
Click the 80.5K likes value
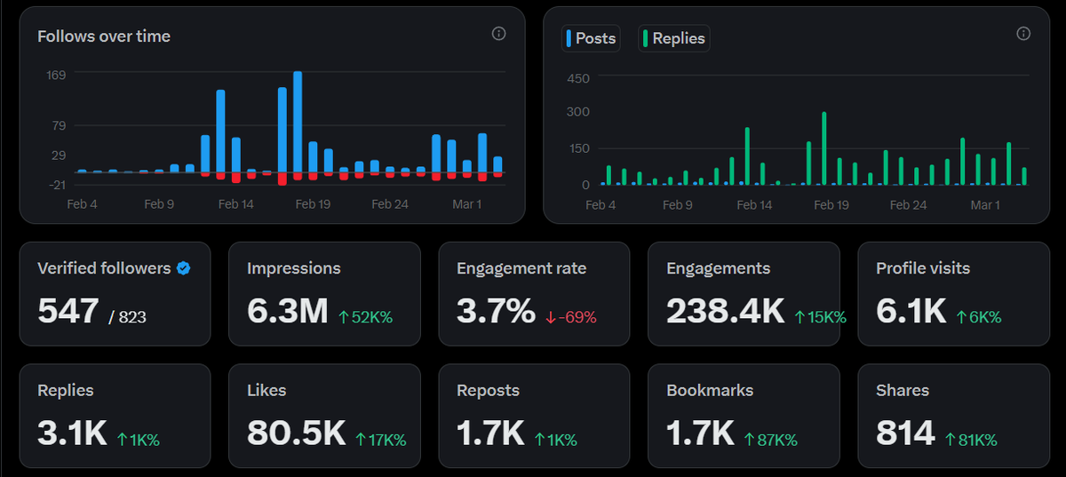click(x=297, y=433)
